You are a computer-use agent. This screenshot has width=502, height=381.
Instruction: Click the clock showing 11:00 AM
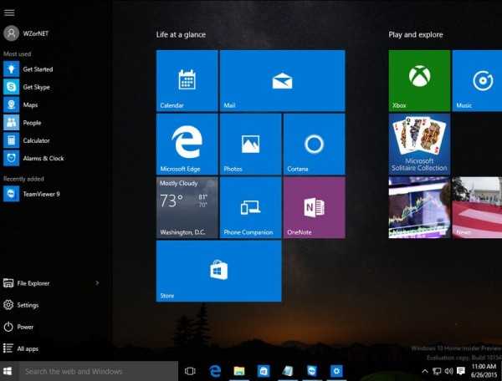pyautogui.click(x=484, y=370)
